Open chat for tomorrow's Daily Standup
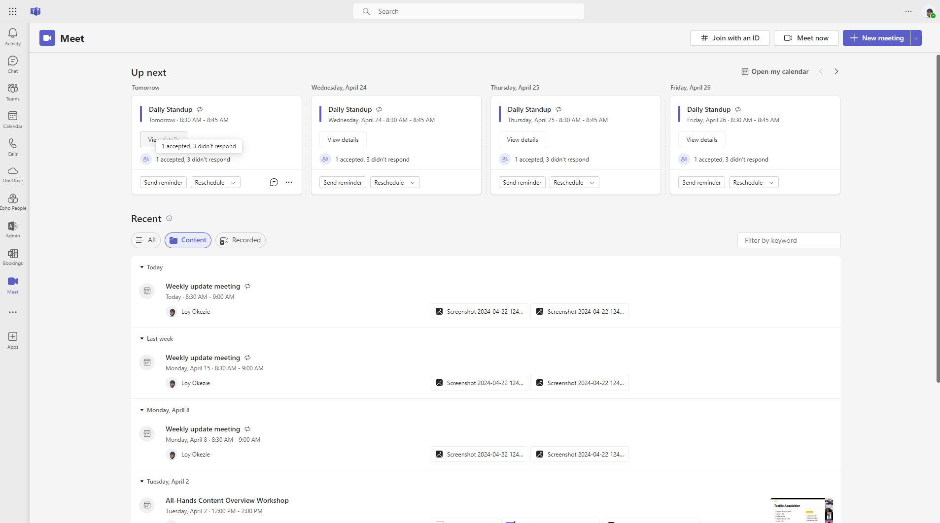940x523 pixels. (x=274, y=183)
